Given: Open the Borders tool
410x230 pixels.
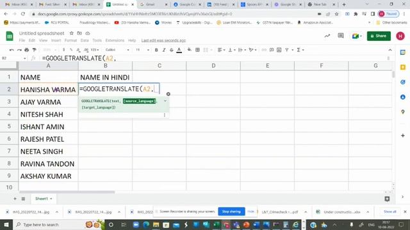Looking at the screenshot, I should [x=198, y=50].
